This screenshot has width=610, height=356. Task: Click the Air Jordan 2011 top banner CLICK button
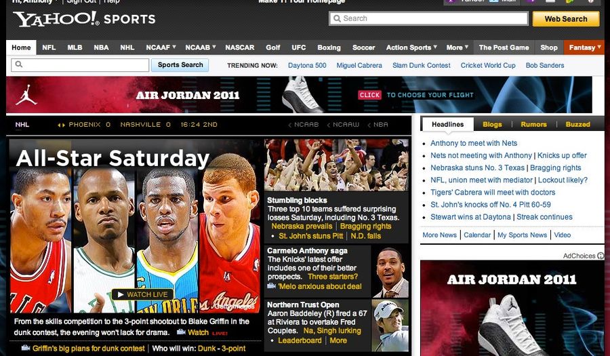(x=369, y=95)
